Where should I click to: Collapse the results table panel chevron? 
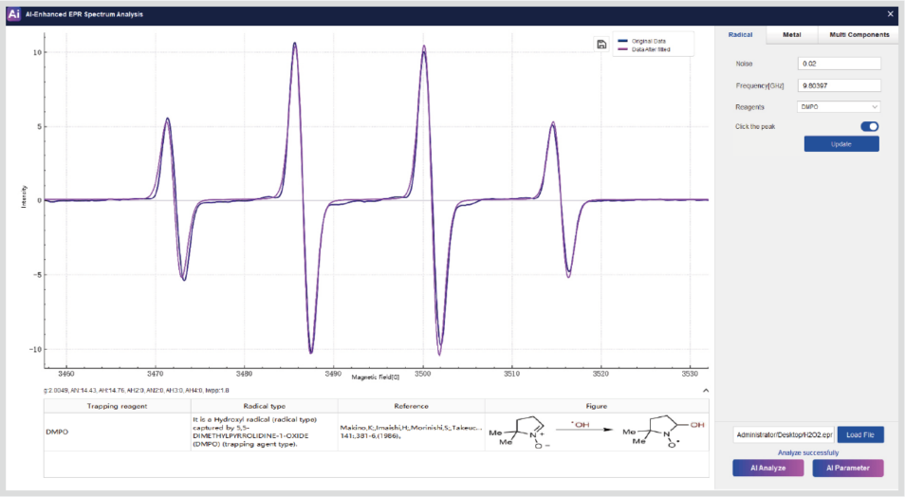(x=705, y=390)
